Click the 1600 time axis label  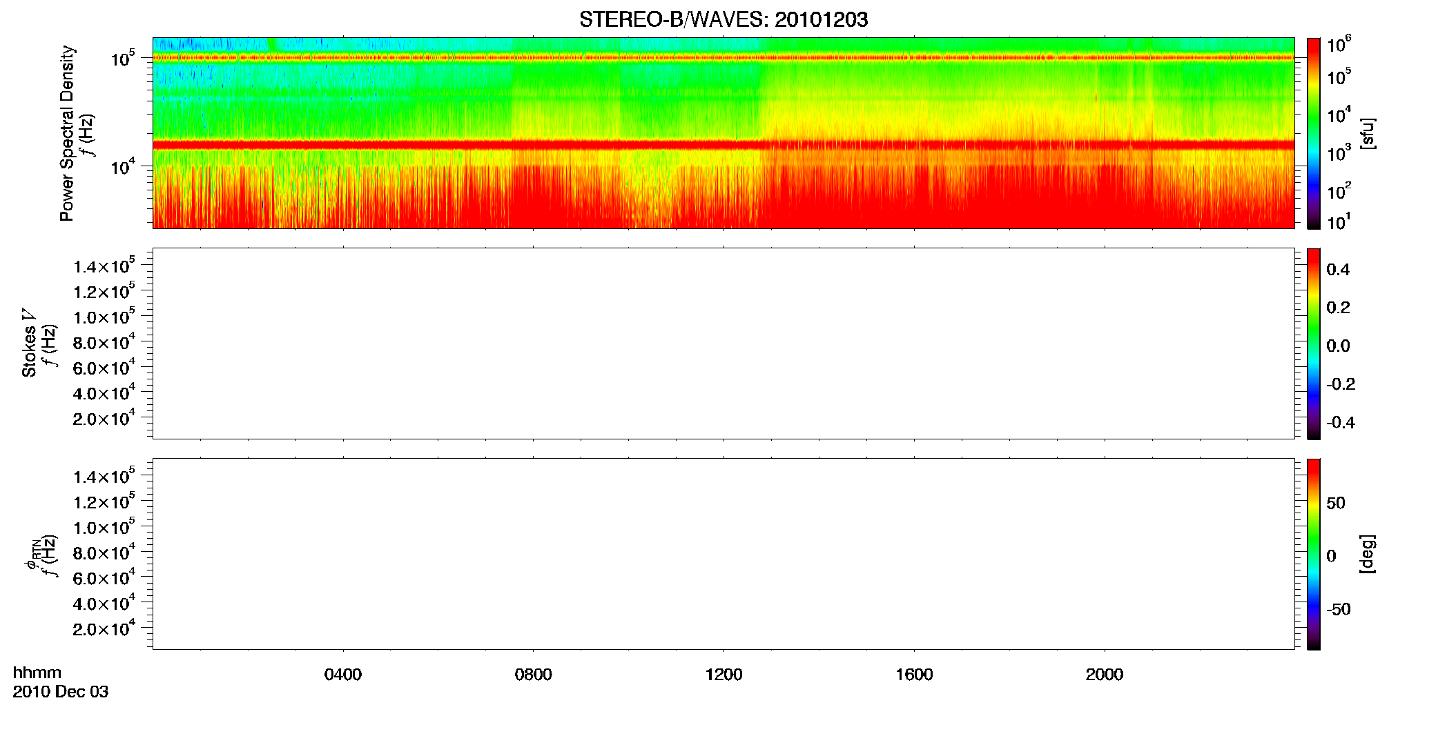click(x=914, y=675)
